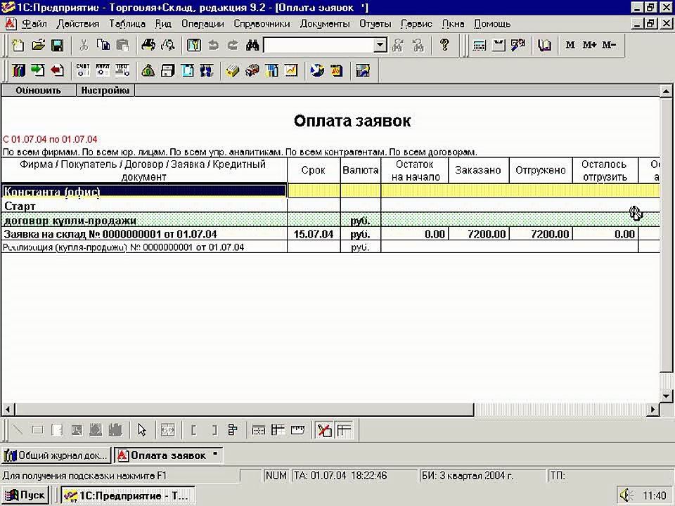The height and width of the screenshot is (506, 675).
Task: Open the Справочники menu
Action: [x=262, y=24]
